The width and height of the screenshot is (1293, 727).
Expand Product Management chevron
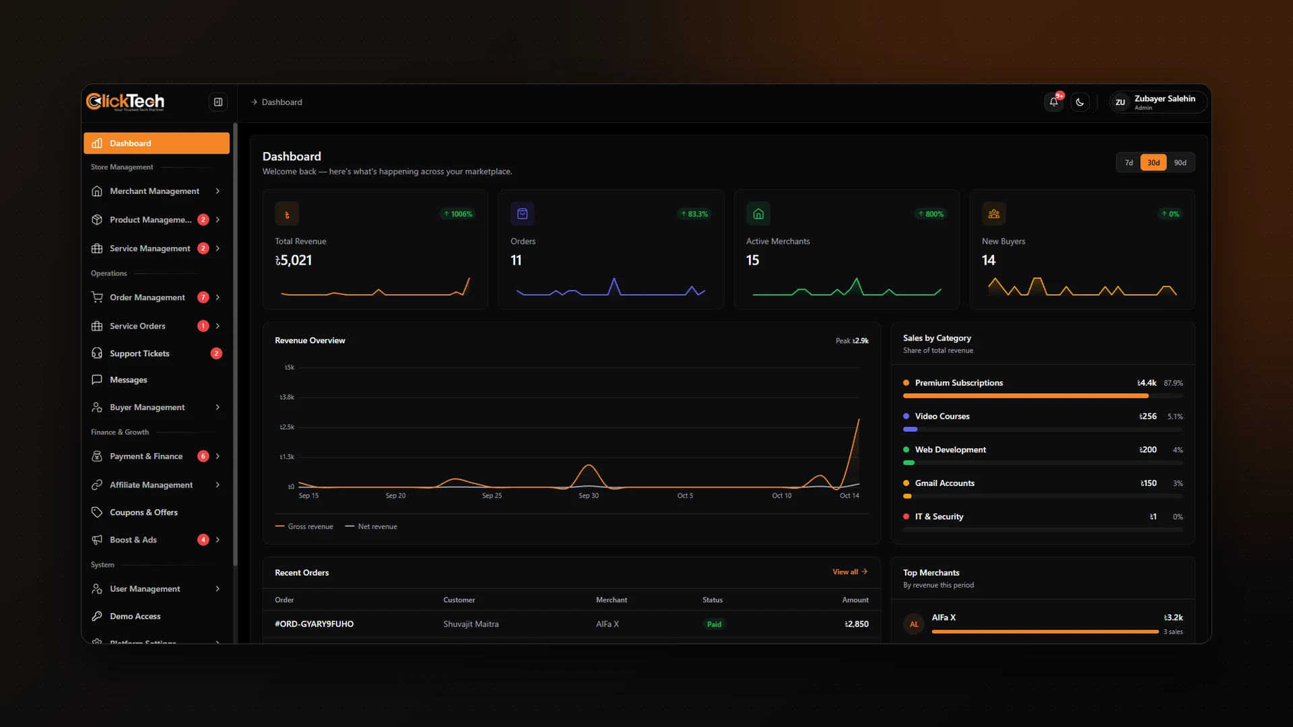pyautogui.click(x=218, y=220)
